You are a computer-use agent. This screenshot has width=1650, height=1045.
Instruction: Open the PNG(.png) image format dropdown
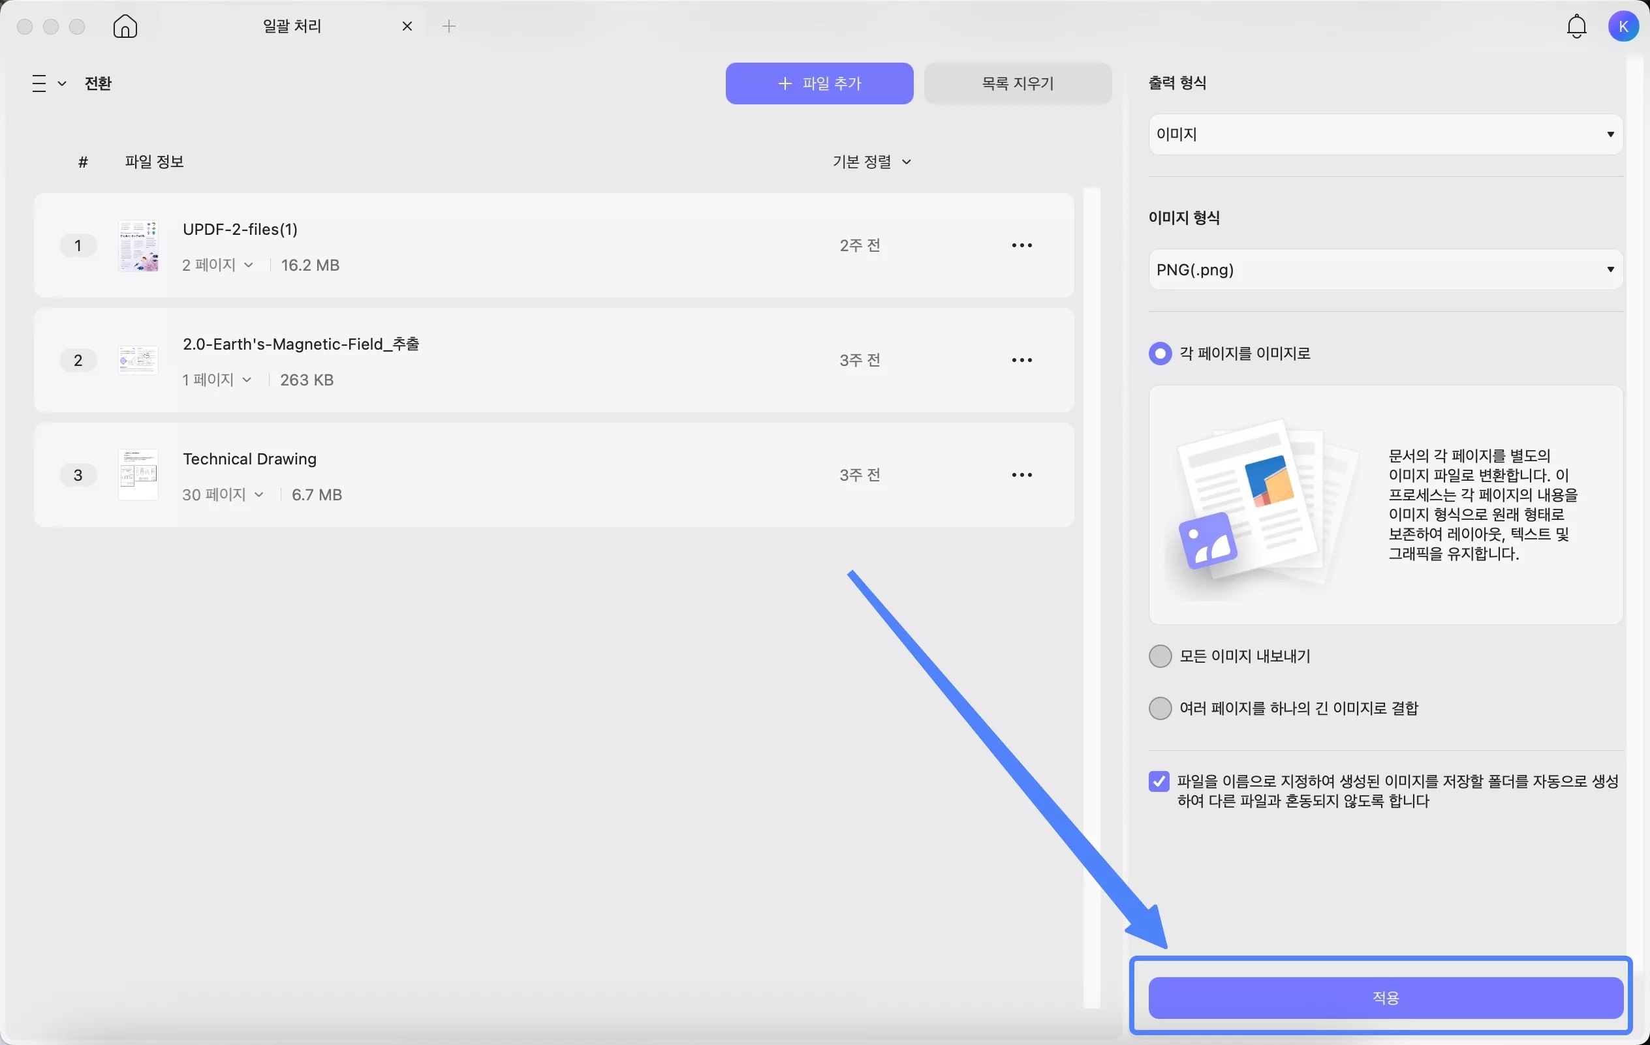tap(1385, 269)
